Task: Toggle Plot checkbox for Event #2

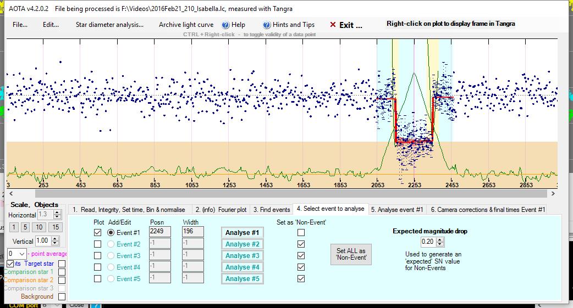Action: click(x=97, y=244)
